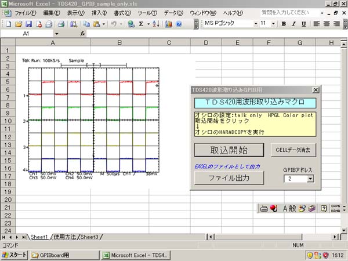Image resolution: width=348 pixels, height=261 pixels.
Task: Switch to the Sheet3 tab
Action: (89, 237)
